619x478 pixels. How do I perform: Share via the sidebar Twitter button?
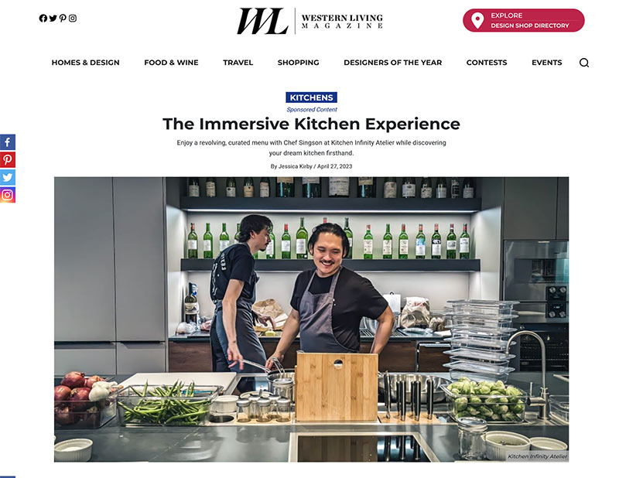(8, 177)
